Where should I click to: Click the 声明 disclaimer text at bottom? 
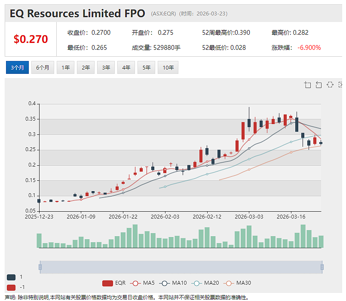point(127,298)
